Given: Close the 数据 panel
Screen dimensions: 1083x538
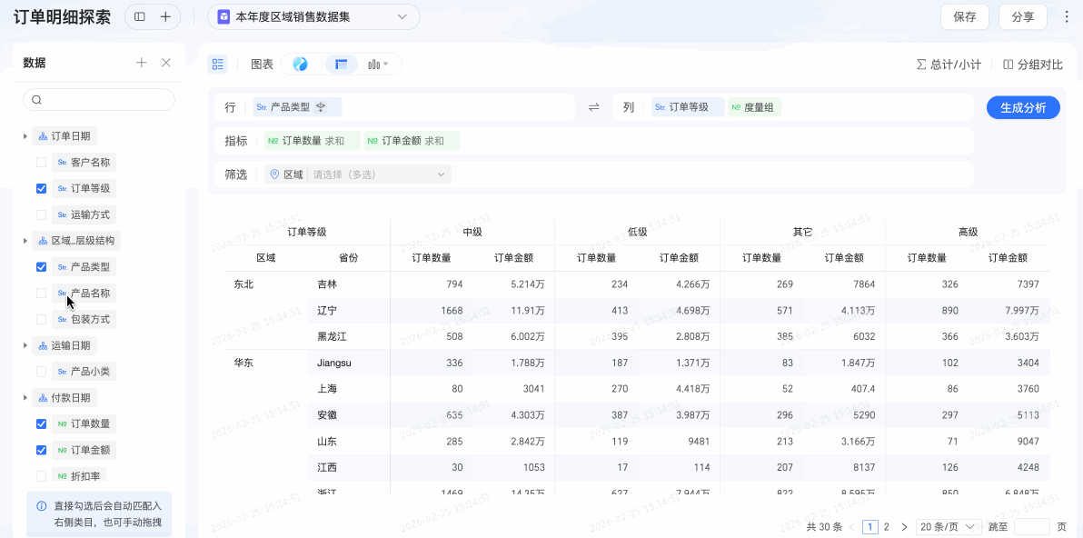Looking at the screenshot, I should tap(165, 63).
